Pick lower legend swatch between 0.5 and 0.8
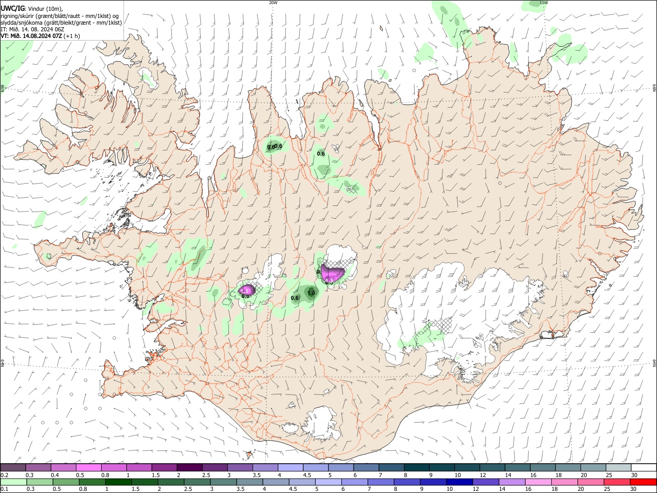 [x=66, y=482]
